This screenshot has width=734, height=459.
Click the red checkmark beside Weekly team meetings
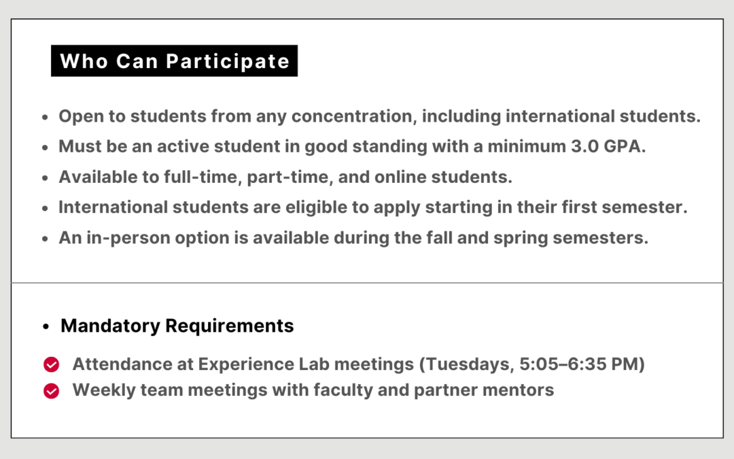pos(51,390)
